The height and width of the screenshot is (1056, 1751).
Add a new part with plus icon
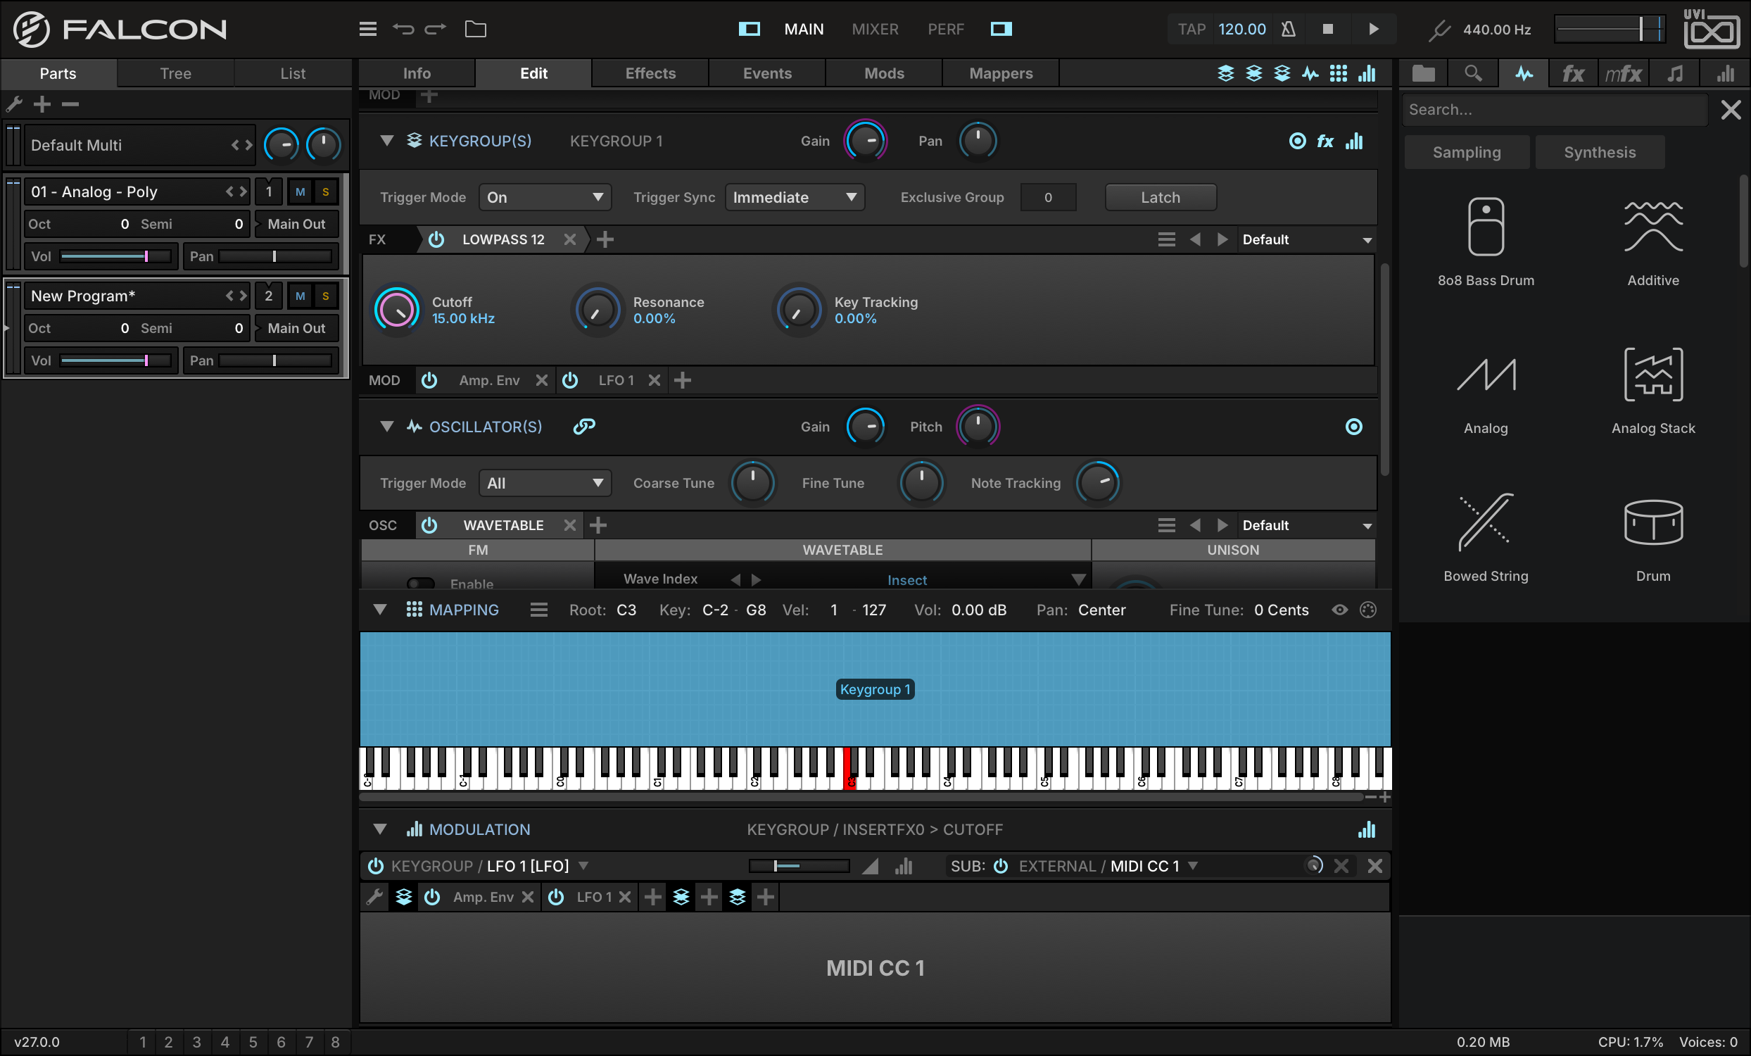(43, 104)
